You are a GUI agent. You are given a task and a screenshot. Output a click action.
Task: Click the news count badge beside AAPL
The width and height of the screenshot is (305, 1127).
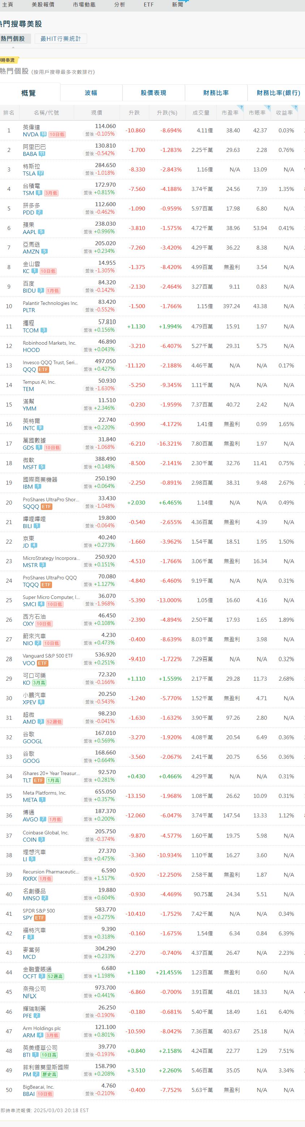pyautogui.click(x=41, y=232)
